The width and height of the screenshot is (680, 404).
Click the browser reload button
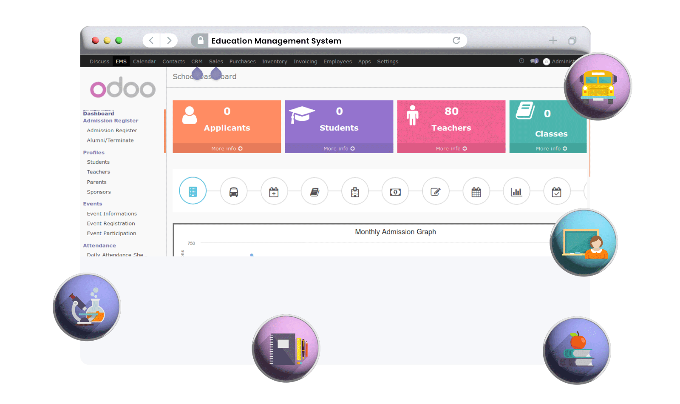click(x=457, y=40)
